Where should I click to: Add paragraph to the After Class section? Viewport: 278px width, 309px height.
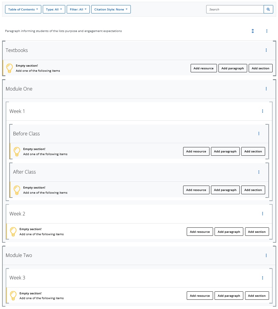click(225, 190)
